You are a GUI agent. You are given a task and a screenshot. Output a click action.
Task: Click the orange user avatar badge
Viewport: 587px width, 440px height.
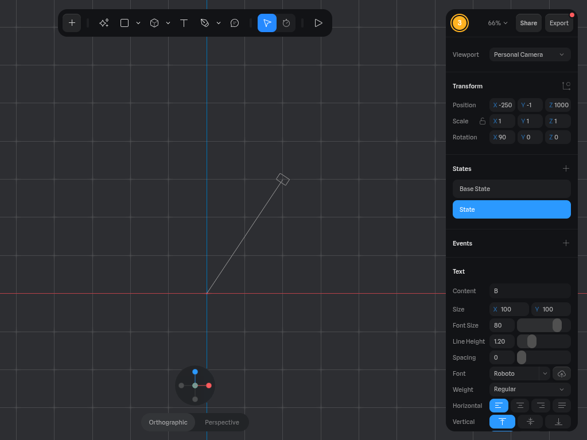click(460, 23)
